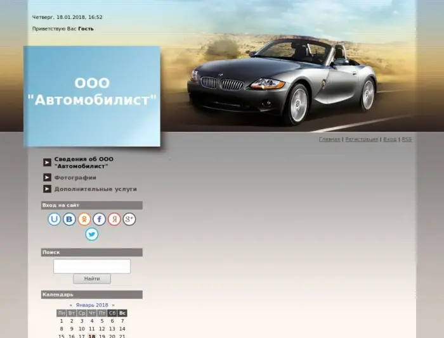444x338 pixels.
Task: Open the RSS feed link
Action: [x=407, y=139]
